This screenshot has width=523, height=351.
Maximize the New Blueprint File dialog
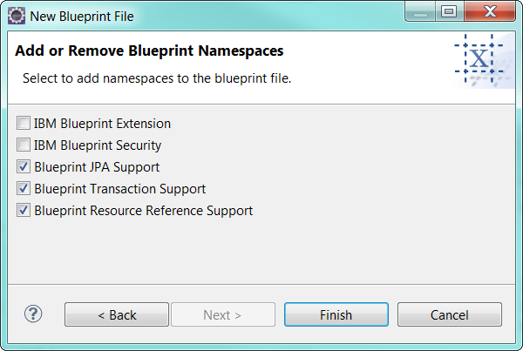(450, 12)
